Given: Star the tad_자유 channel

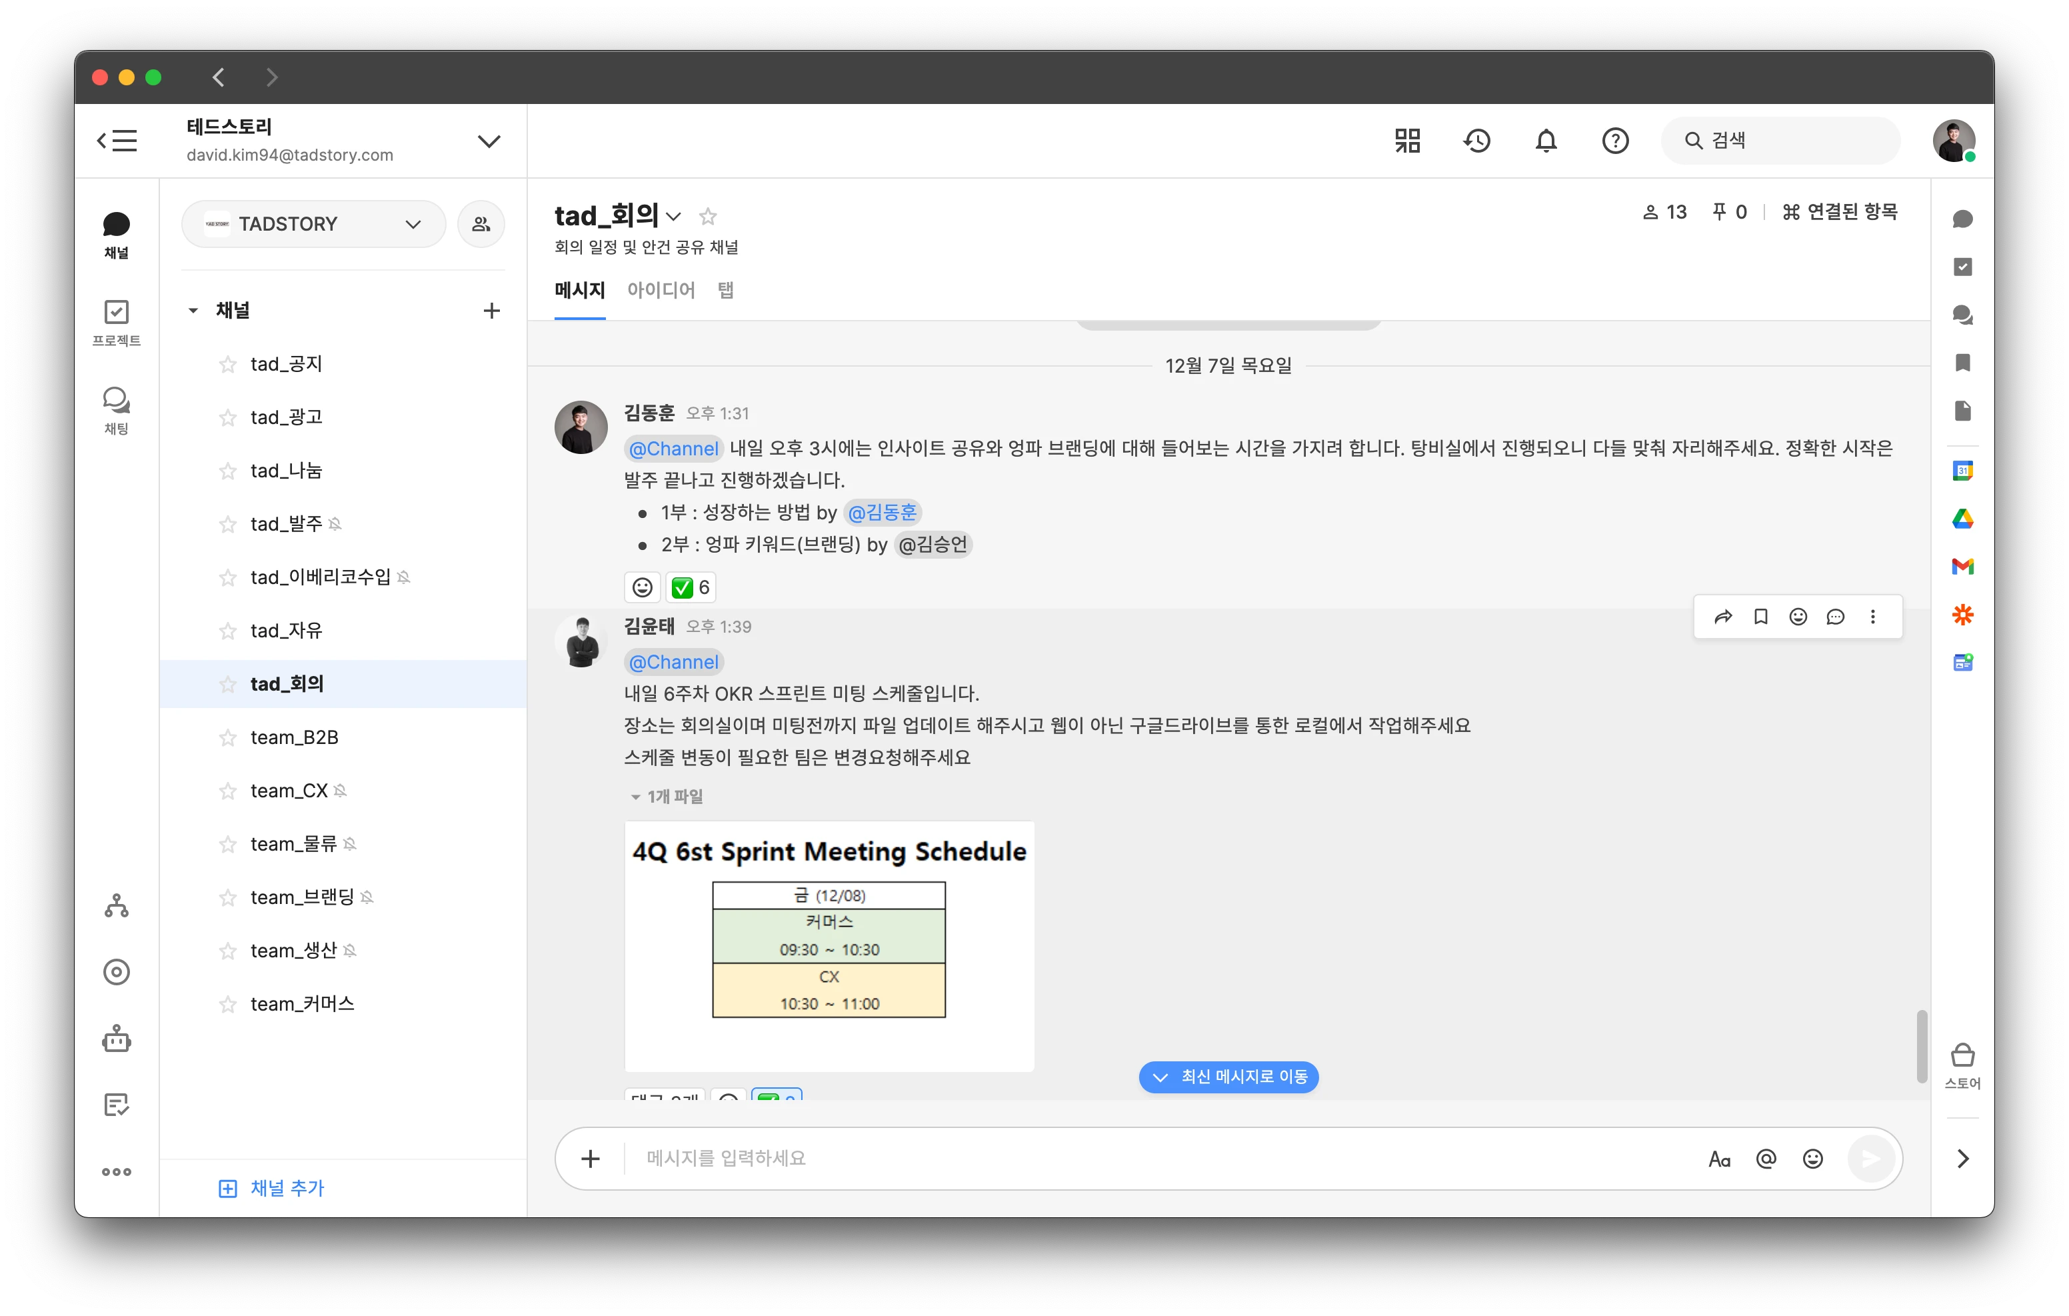Looking at the screenshot, I should pos(228,631).
